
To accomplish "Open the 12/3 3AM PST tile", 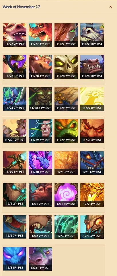I will pos(92,227).
